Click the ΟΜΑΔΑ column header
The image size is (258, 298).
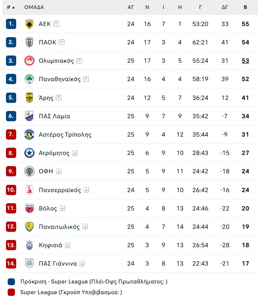(x=34, y=7)
